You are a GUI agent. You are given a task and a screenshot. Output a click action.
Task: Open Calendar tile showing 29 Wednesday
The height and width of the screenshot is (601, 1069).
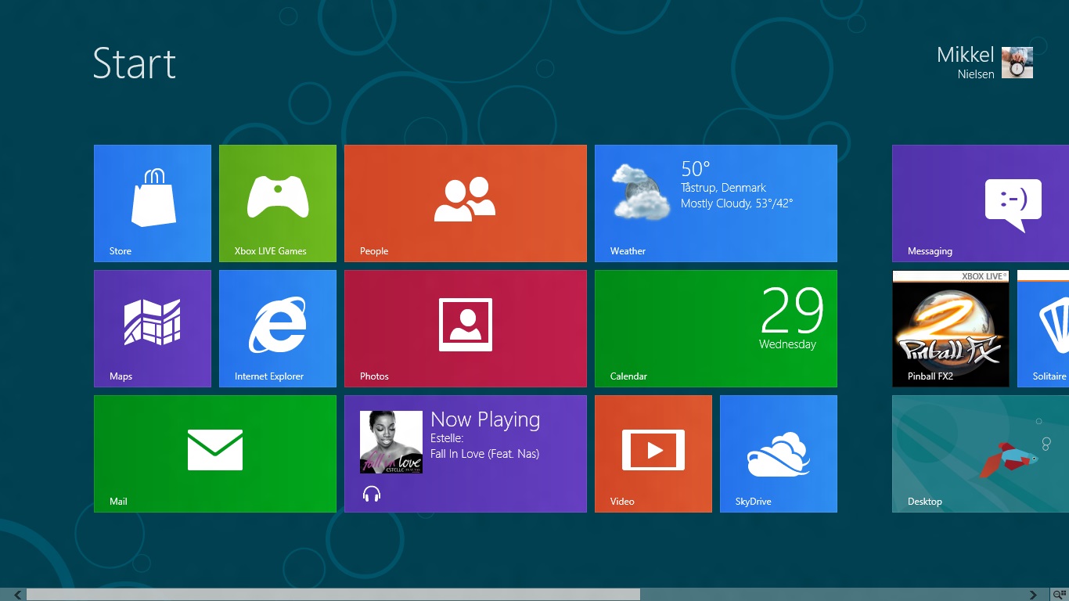(716, 329)
